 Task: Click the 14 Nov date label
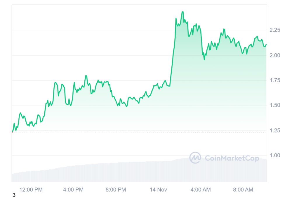(158, 190)
